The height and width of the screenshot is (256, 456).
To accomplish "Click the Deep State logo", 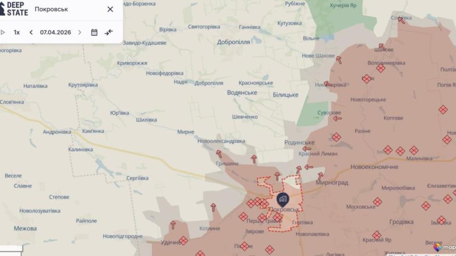I will (14, 9).
